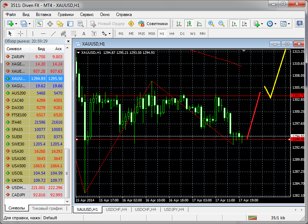This screenshot has width=308, height=224.
Task: Open the Templates dropdown arrow
Action: point(289,24)
